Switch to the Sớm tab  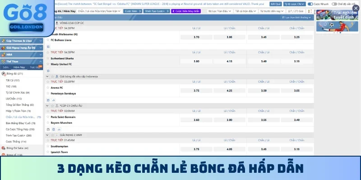tap(6, 67)
